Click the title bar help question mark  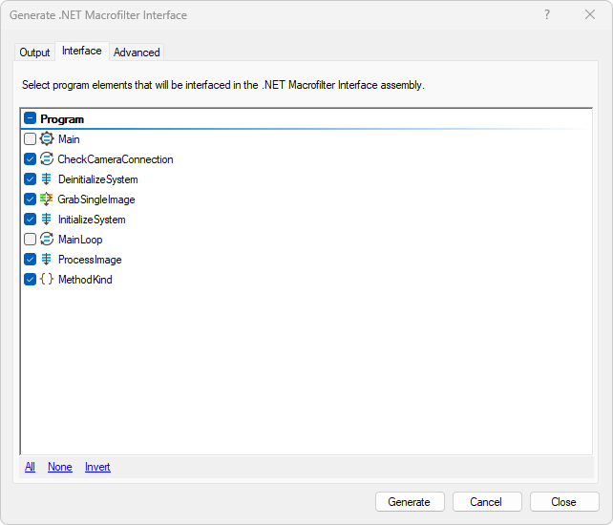pyautogui.click(x=547, y=15)
